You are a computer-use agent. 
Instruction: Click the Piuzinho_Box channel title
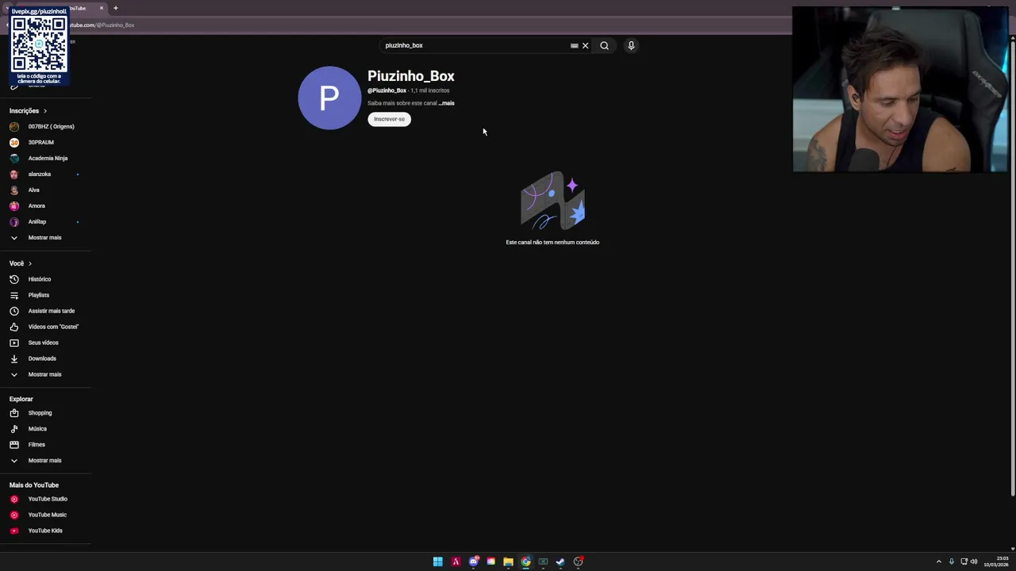tap(411, 76)
